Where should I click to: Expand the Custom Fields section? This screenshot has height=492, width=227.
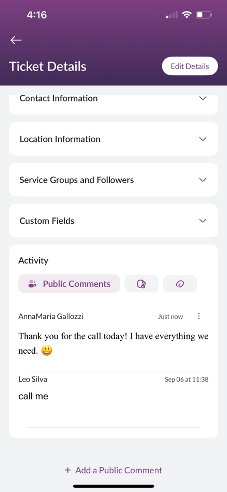[x=113, y=221]
